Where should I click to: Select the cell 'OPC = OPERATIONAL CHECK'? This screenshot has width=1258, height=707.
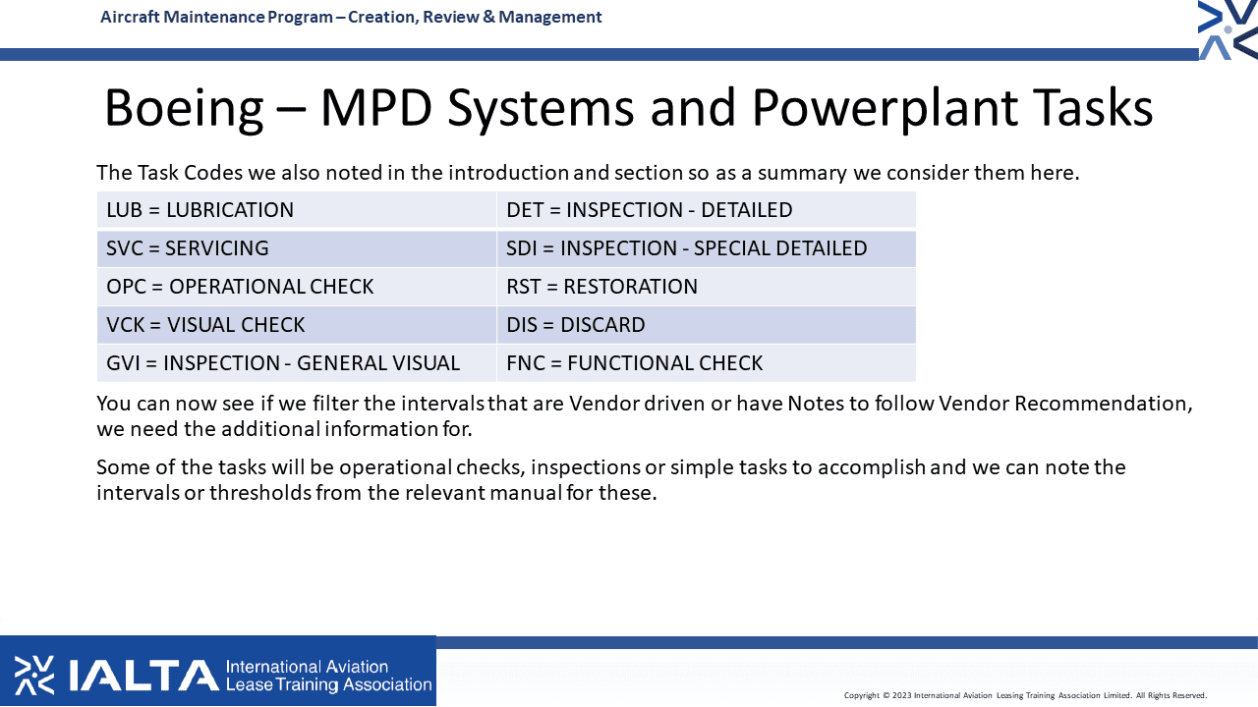tap(297, 287)
